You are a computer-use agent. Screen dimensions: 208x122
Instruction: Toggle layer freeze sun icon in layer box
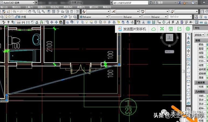point(9,17)
